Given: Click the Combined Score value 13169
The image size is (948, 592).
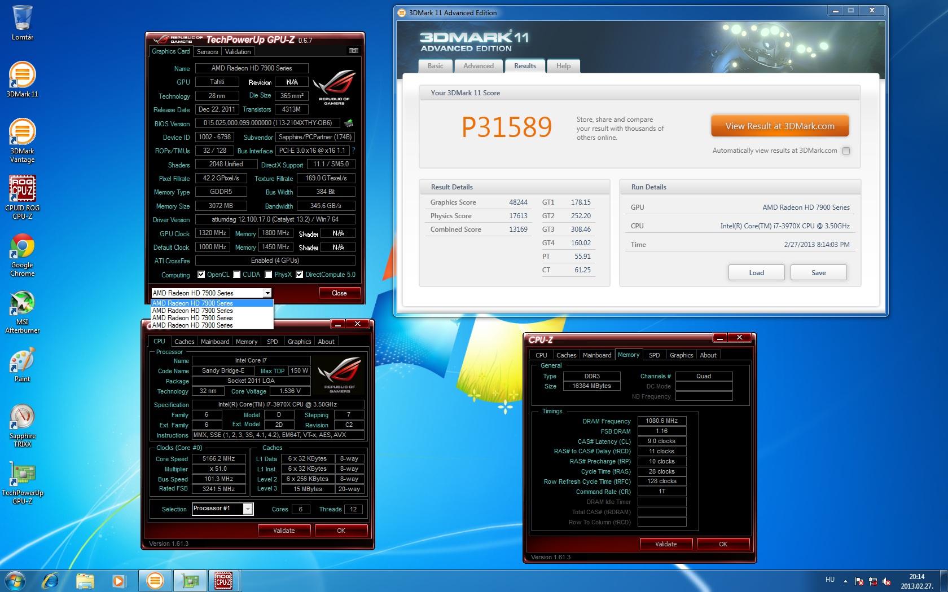Looking at the screenshot, I should click(x=518, y=229).
